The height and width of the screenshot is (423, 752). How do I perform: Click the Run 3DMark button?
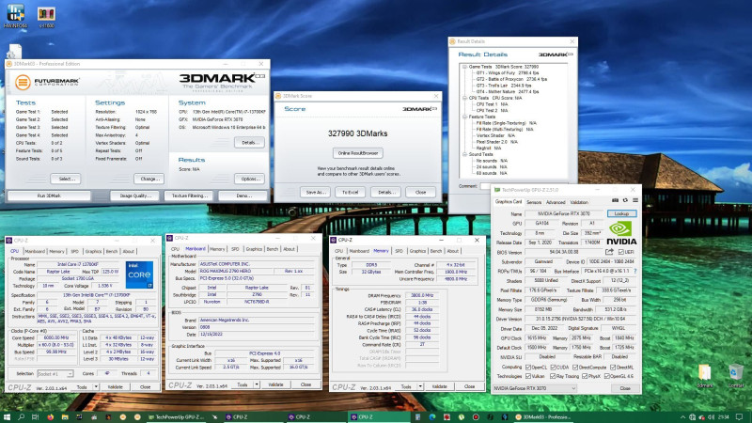point(49,196)
